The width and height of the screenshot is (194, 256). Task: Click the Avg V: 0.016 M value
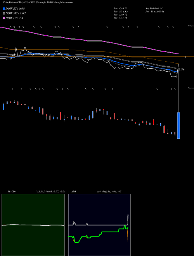(x=154, y=8)
